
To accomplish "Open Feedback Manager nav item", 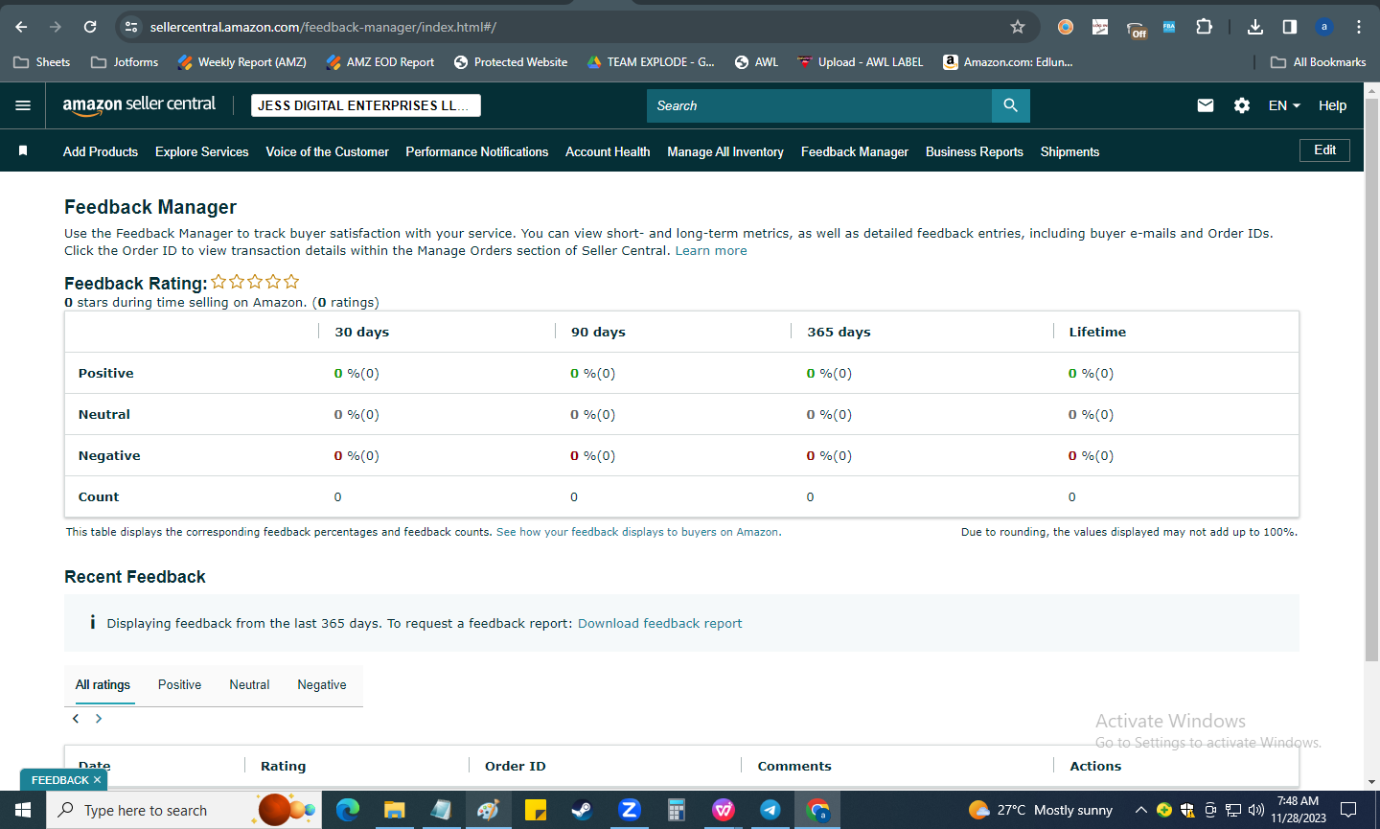I will 855,151.
